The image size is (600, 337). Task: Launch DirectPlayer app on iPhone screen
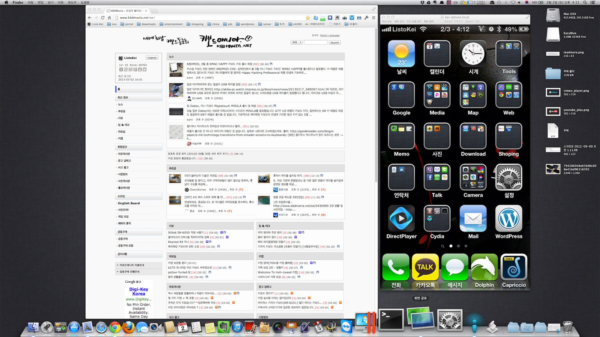[x=401, y=218]
